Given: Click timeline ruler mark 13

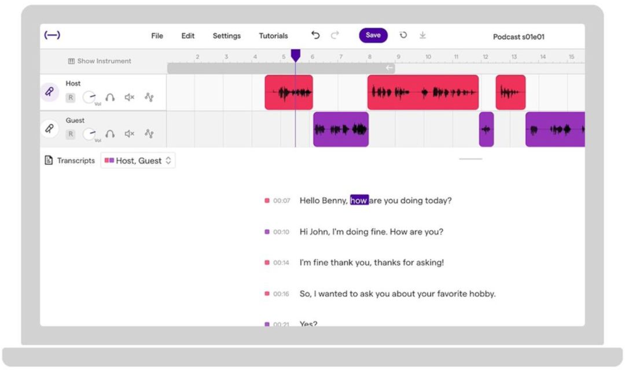Looking at the screenshot, I should coord(514,57).
